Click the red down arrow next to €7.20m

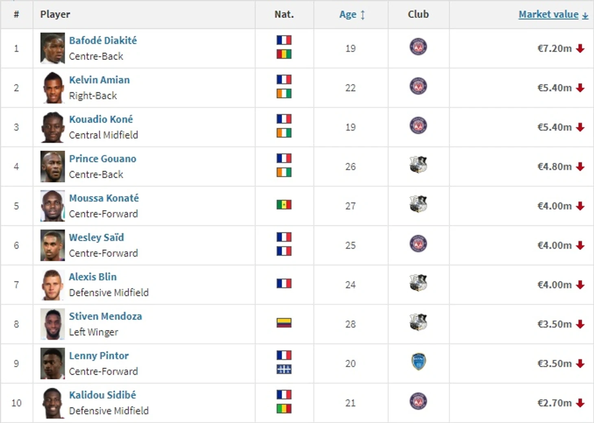tap(580, 48)
